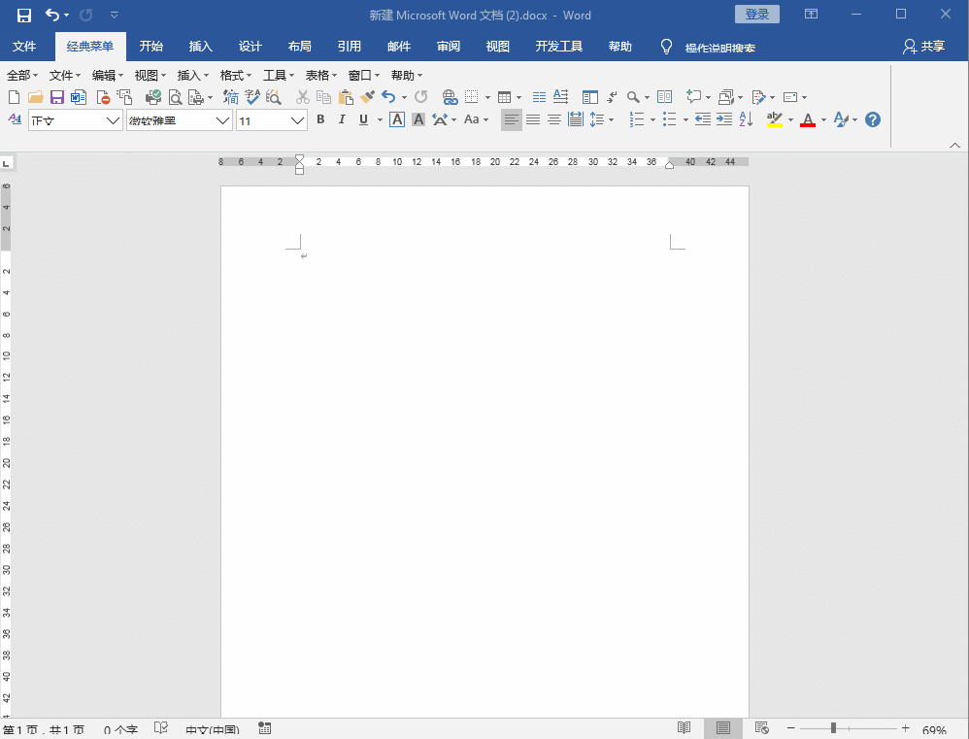The height and width of the screenshot is (739, 969).
Task: Save with the purple floppy disk toolbar icon
Action: tap(57, 97)
